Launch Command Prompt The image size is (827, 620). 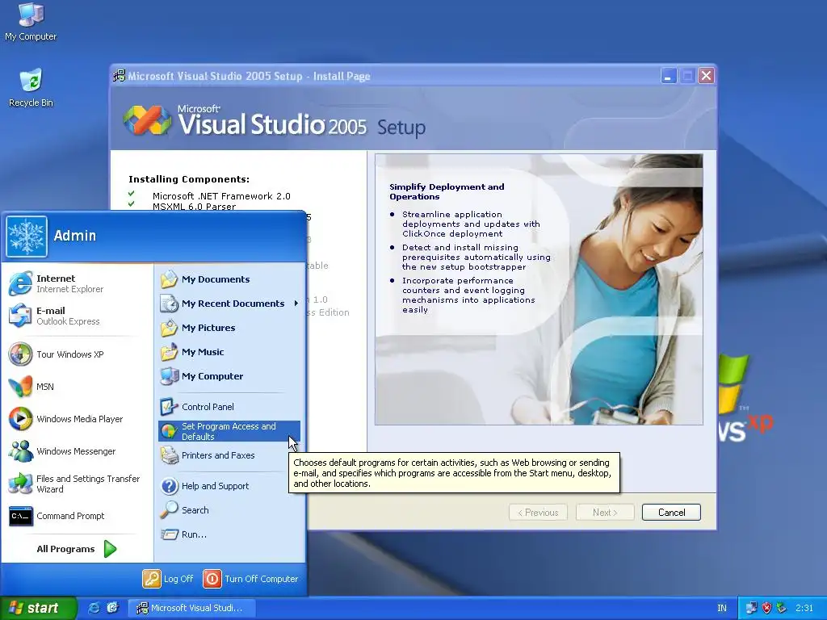pyautogui.click(x=77, y=516)
